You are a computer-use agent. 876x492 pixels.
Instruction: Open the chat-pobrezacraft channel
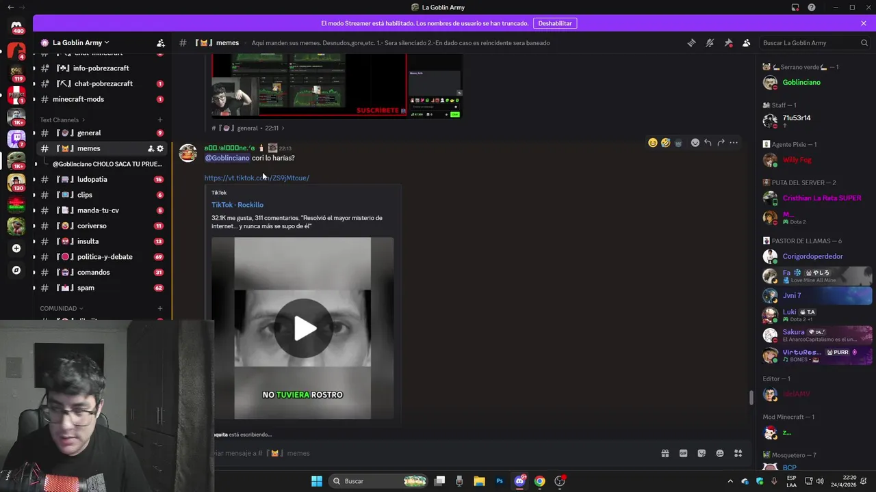point(103,83)
